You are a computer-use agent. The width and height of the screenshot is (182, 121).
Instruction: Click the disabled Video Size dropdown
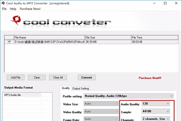click(x=101, y=103)
